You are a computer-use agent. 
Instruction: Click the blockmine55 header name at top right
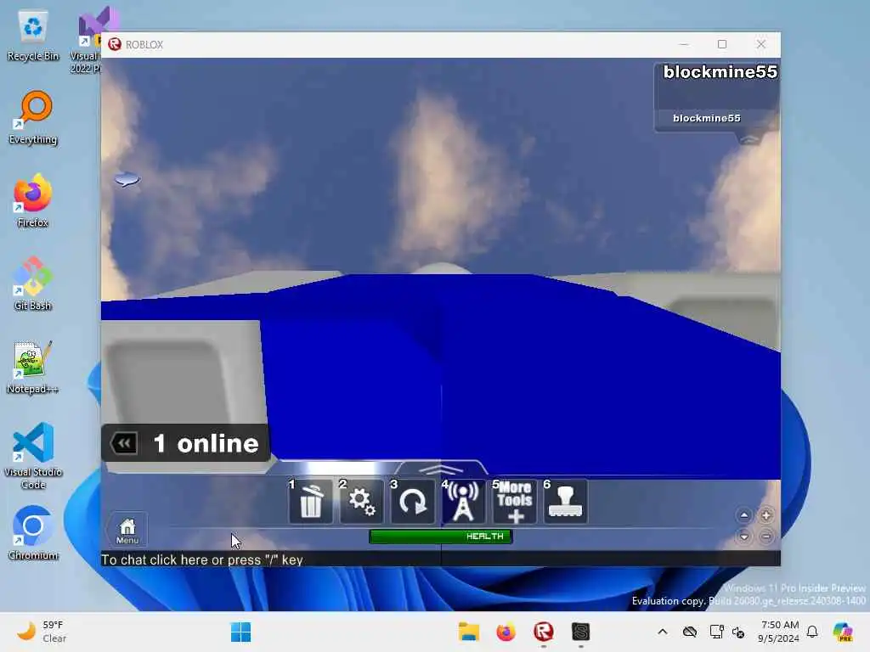[720, 71]
